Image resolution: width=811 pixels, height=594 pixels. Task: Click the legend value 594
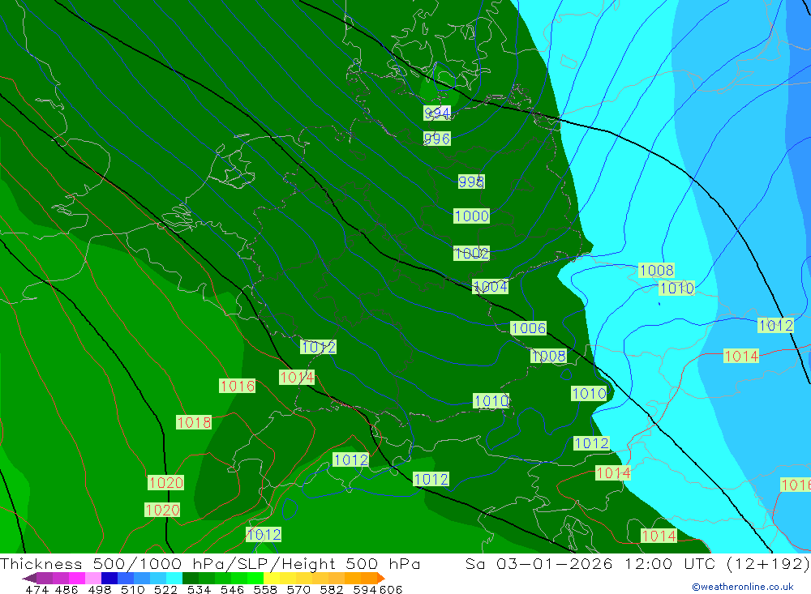tap(364, 589)
